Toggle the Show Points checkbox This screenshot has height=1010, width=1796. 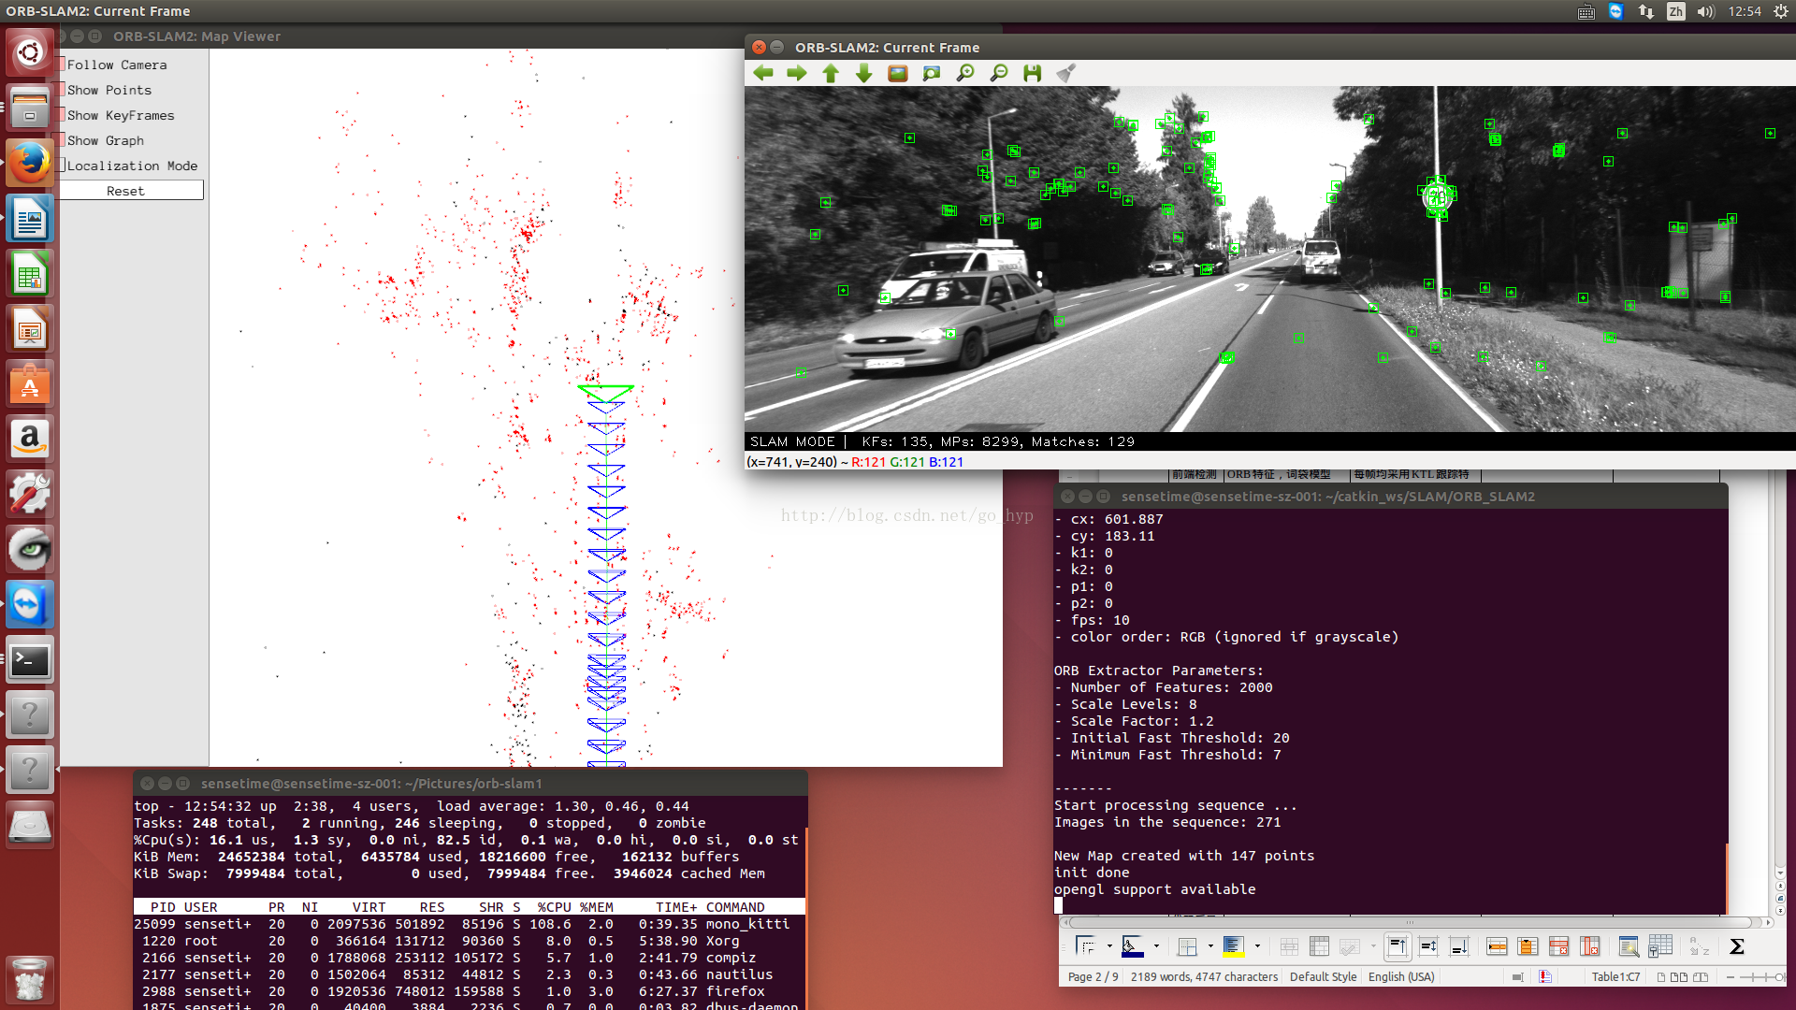[x=62, y=90]
